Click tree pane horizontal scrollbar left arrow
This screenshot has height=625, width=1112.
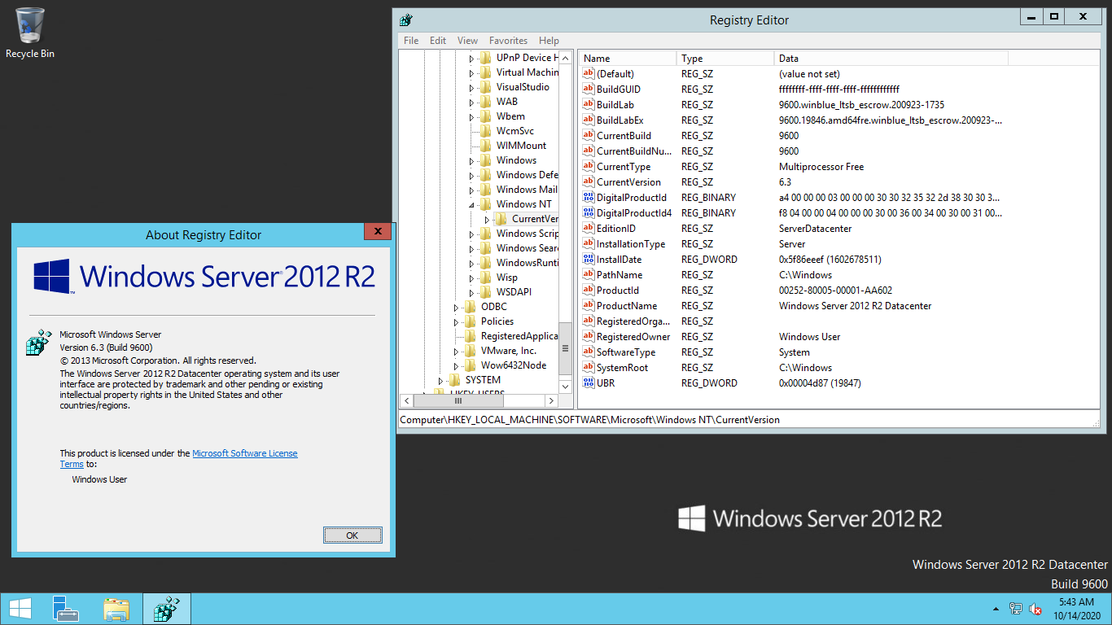click(405, 400)
